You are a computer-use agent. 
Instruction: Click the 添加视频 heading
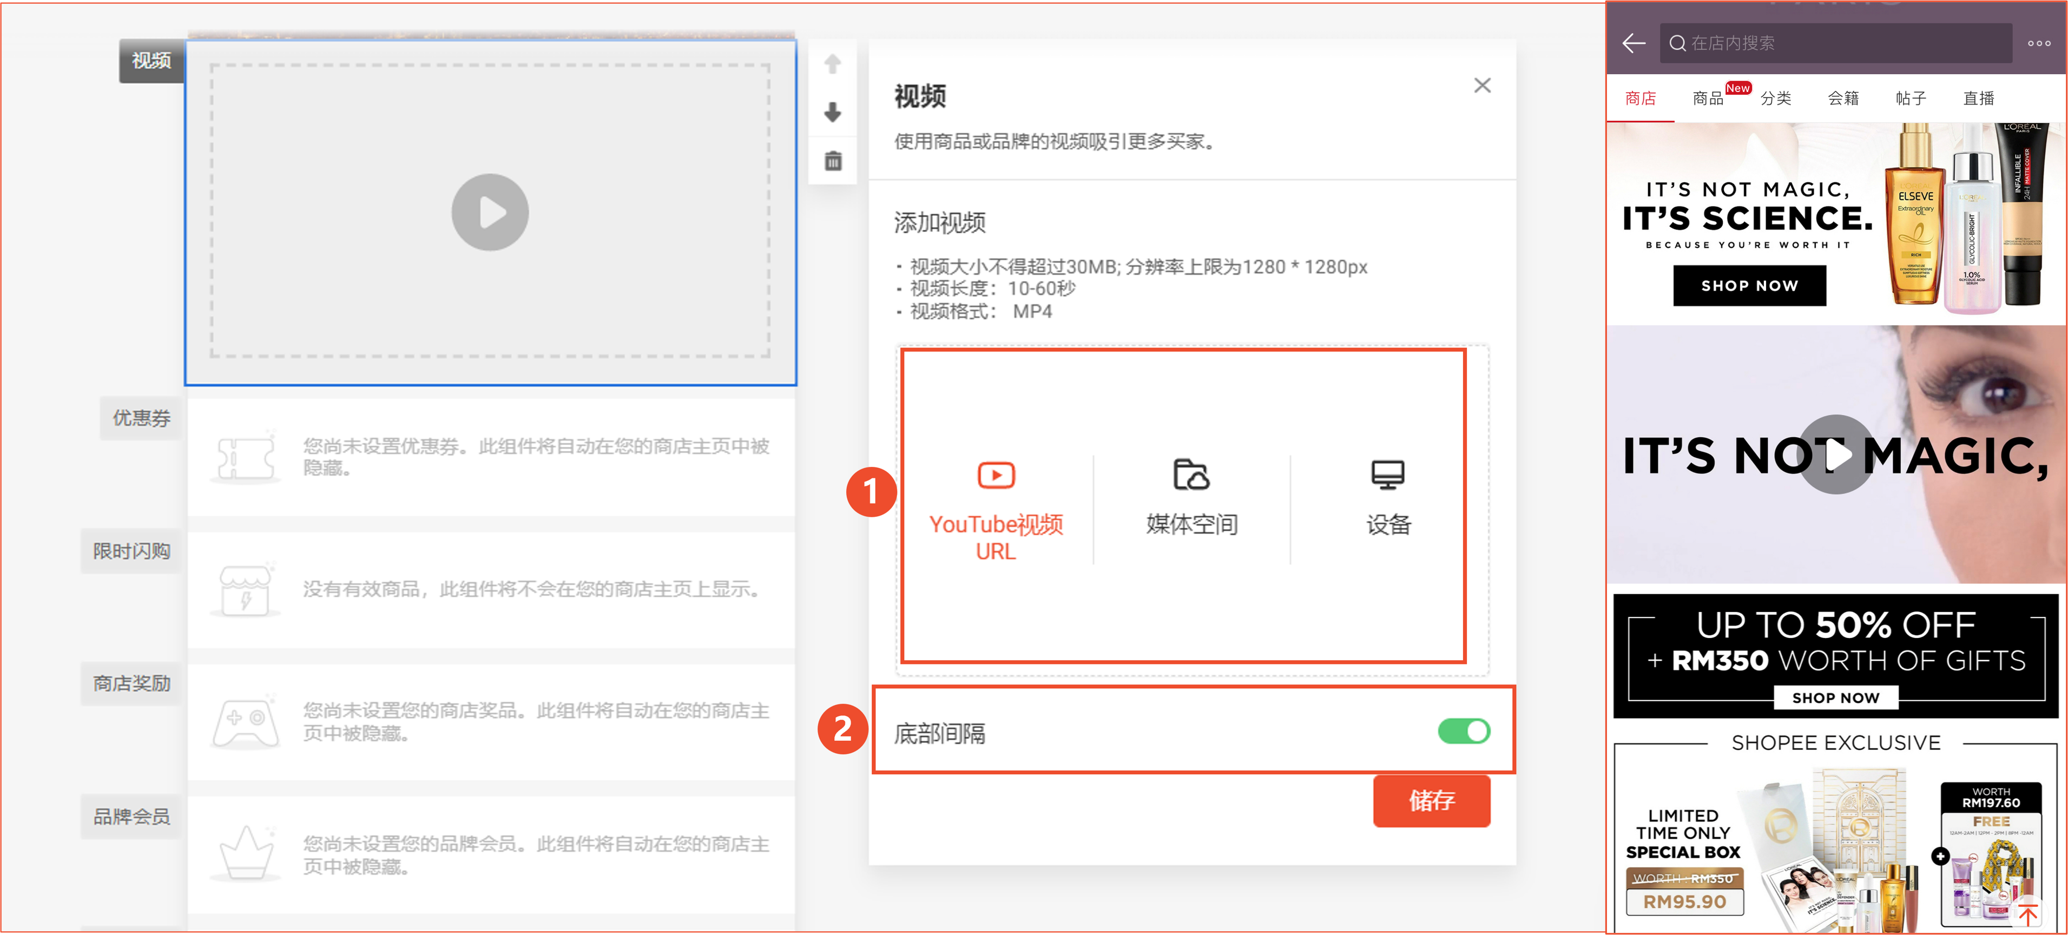pos(940,222)
